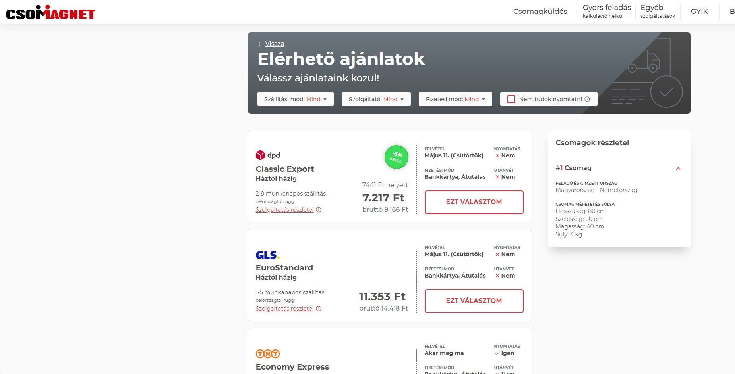The width and height of the screenshot is (735, 374).
Task: Open dpd Szolgáltatás részletei link
Action: tap(284, 210)
